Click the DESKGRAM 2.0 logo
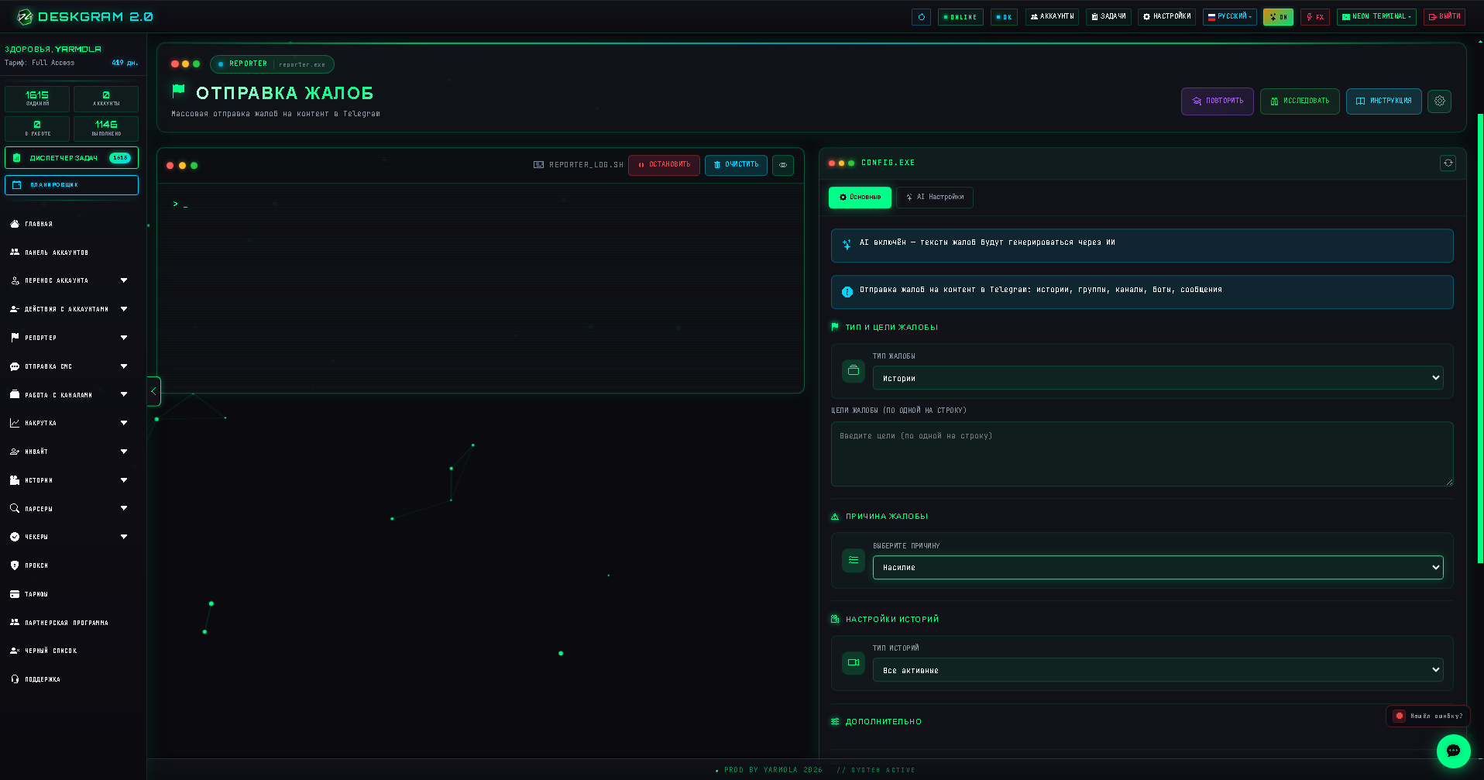This screenshot has width=1484, height=780. [84, 16]
